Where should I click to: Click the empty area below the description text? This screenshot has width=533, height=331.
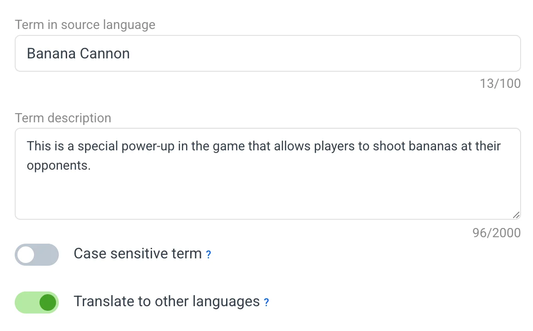click(267, 195)
